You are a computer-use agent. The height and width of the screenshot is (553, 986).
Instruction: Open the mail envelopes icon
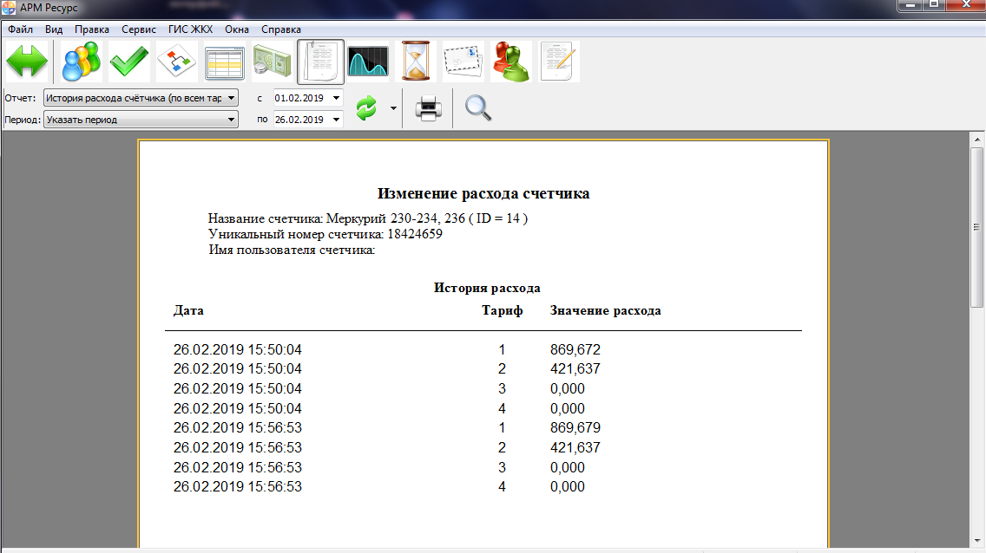pyautogui.click(x=463, y=62)
